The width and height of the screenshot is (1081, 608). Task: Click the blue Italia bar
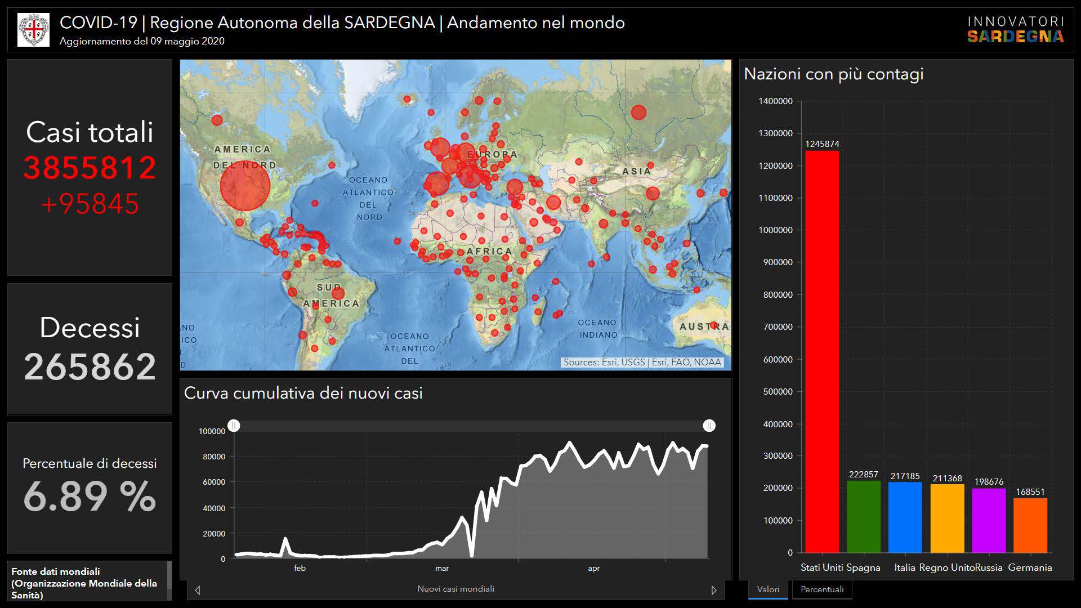coord(905,517)
